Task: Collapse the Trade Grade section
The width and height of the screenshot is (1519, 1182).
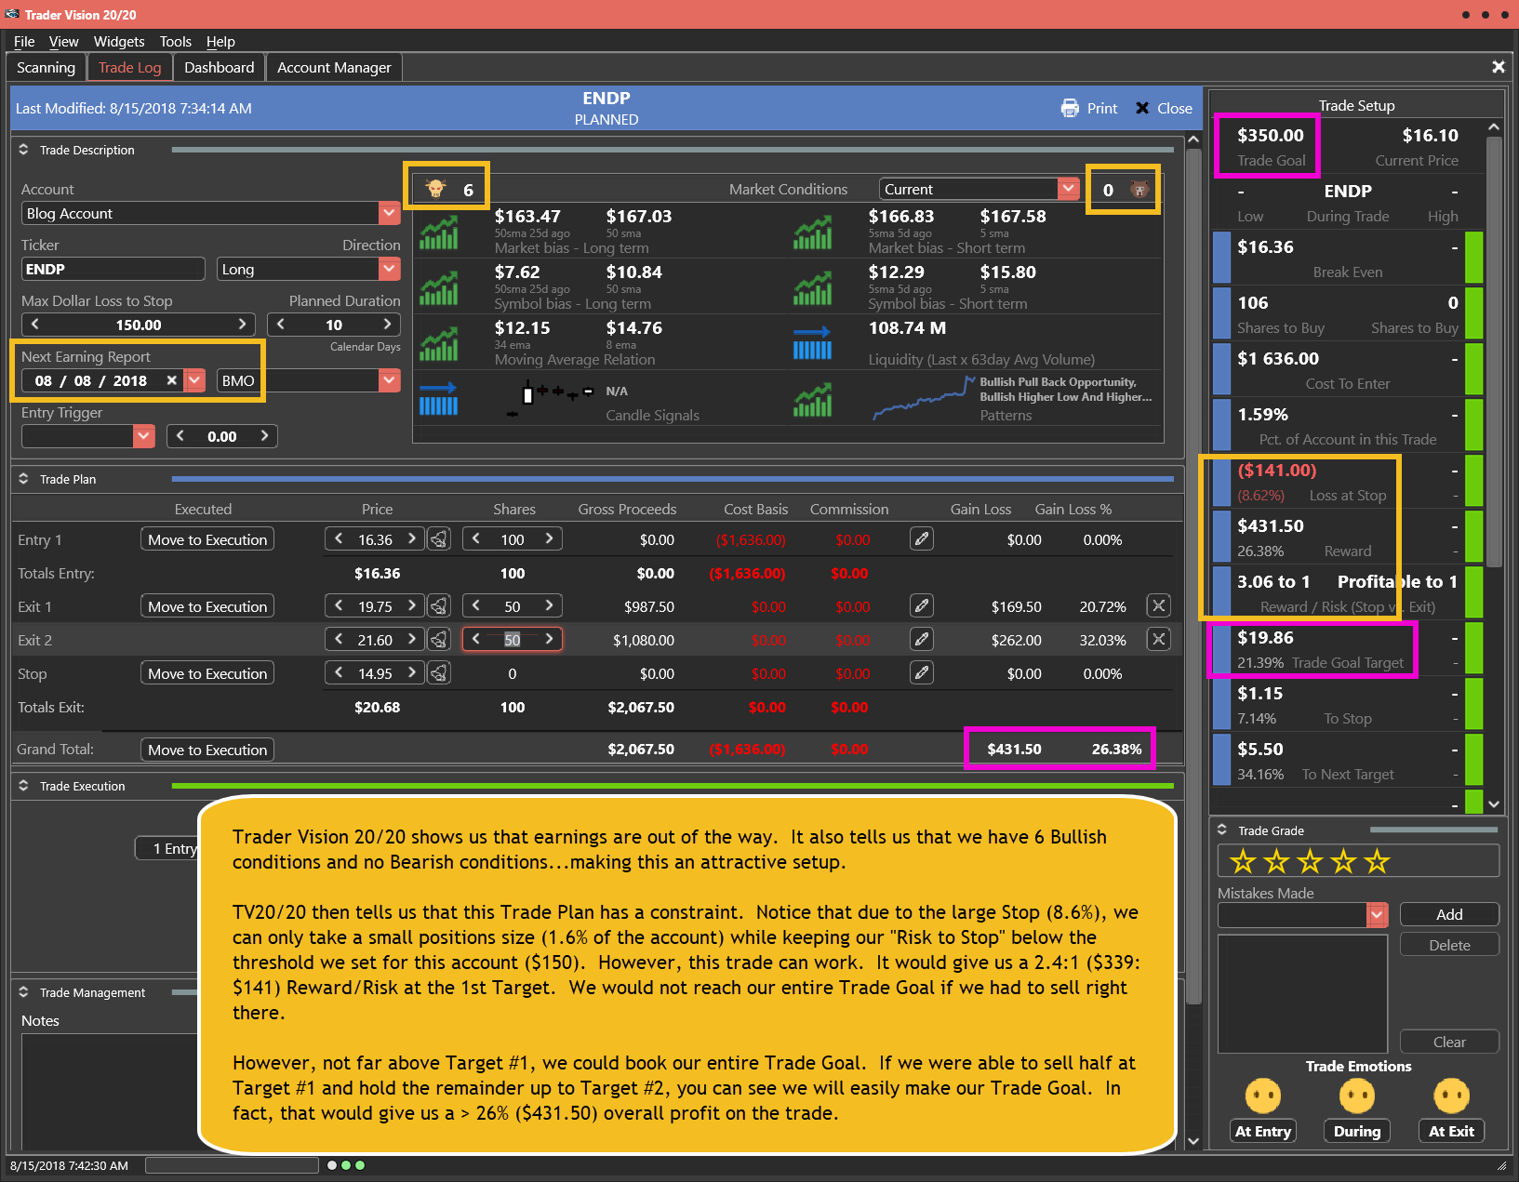Action: point(1222,830)
